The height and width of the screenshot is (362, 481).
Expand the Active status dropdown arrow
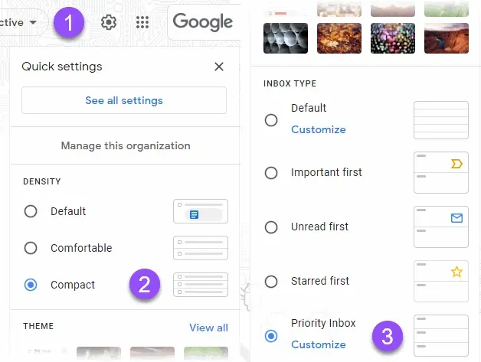pos(33,22)
